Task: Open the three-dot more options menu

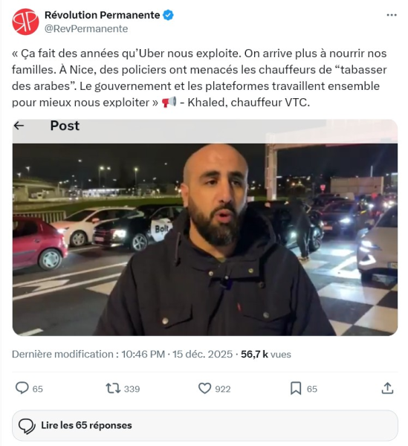Action: pos(392,15)
